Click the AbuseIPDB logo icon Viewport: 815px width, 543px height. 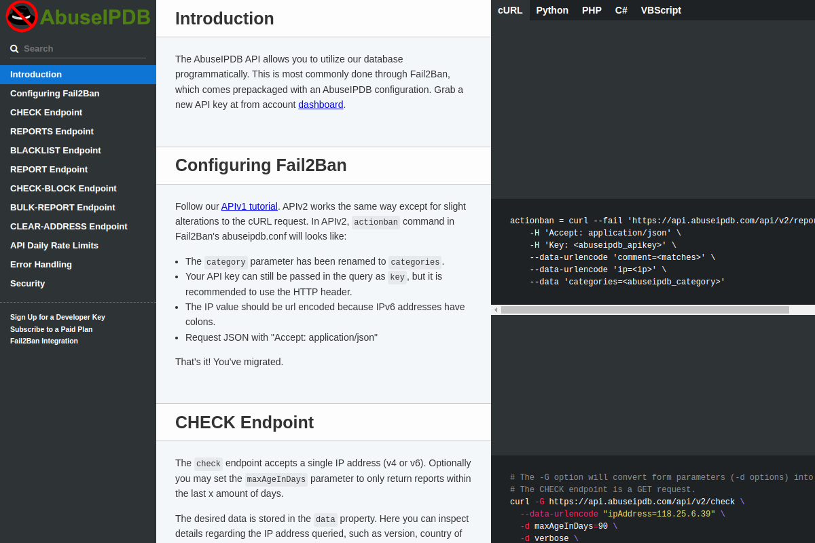(x=21, y=16)
